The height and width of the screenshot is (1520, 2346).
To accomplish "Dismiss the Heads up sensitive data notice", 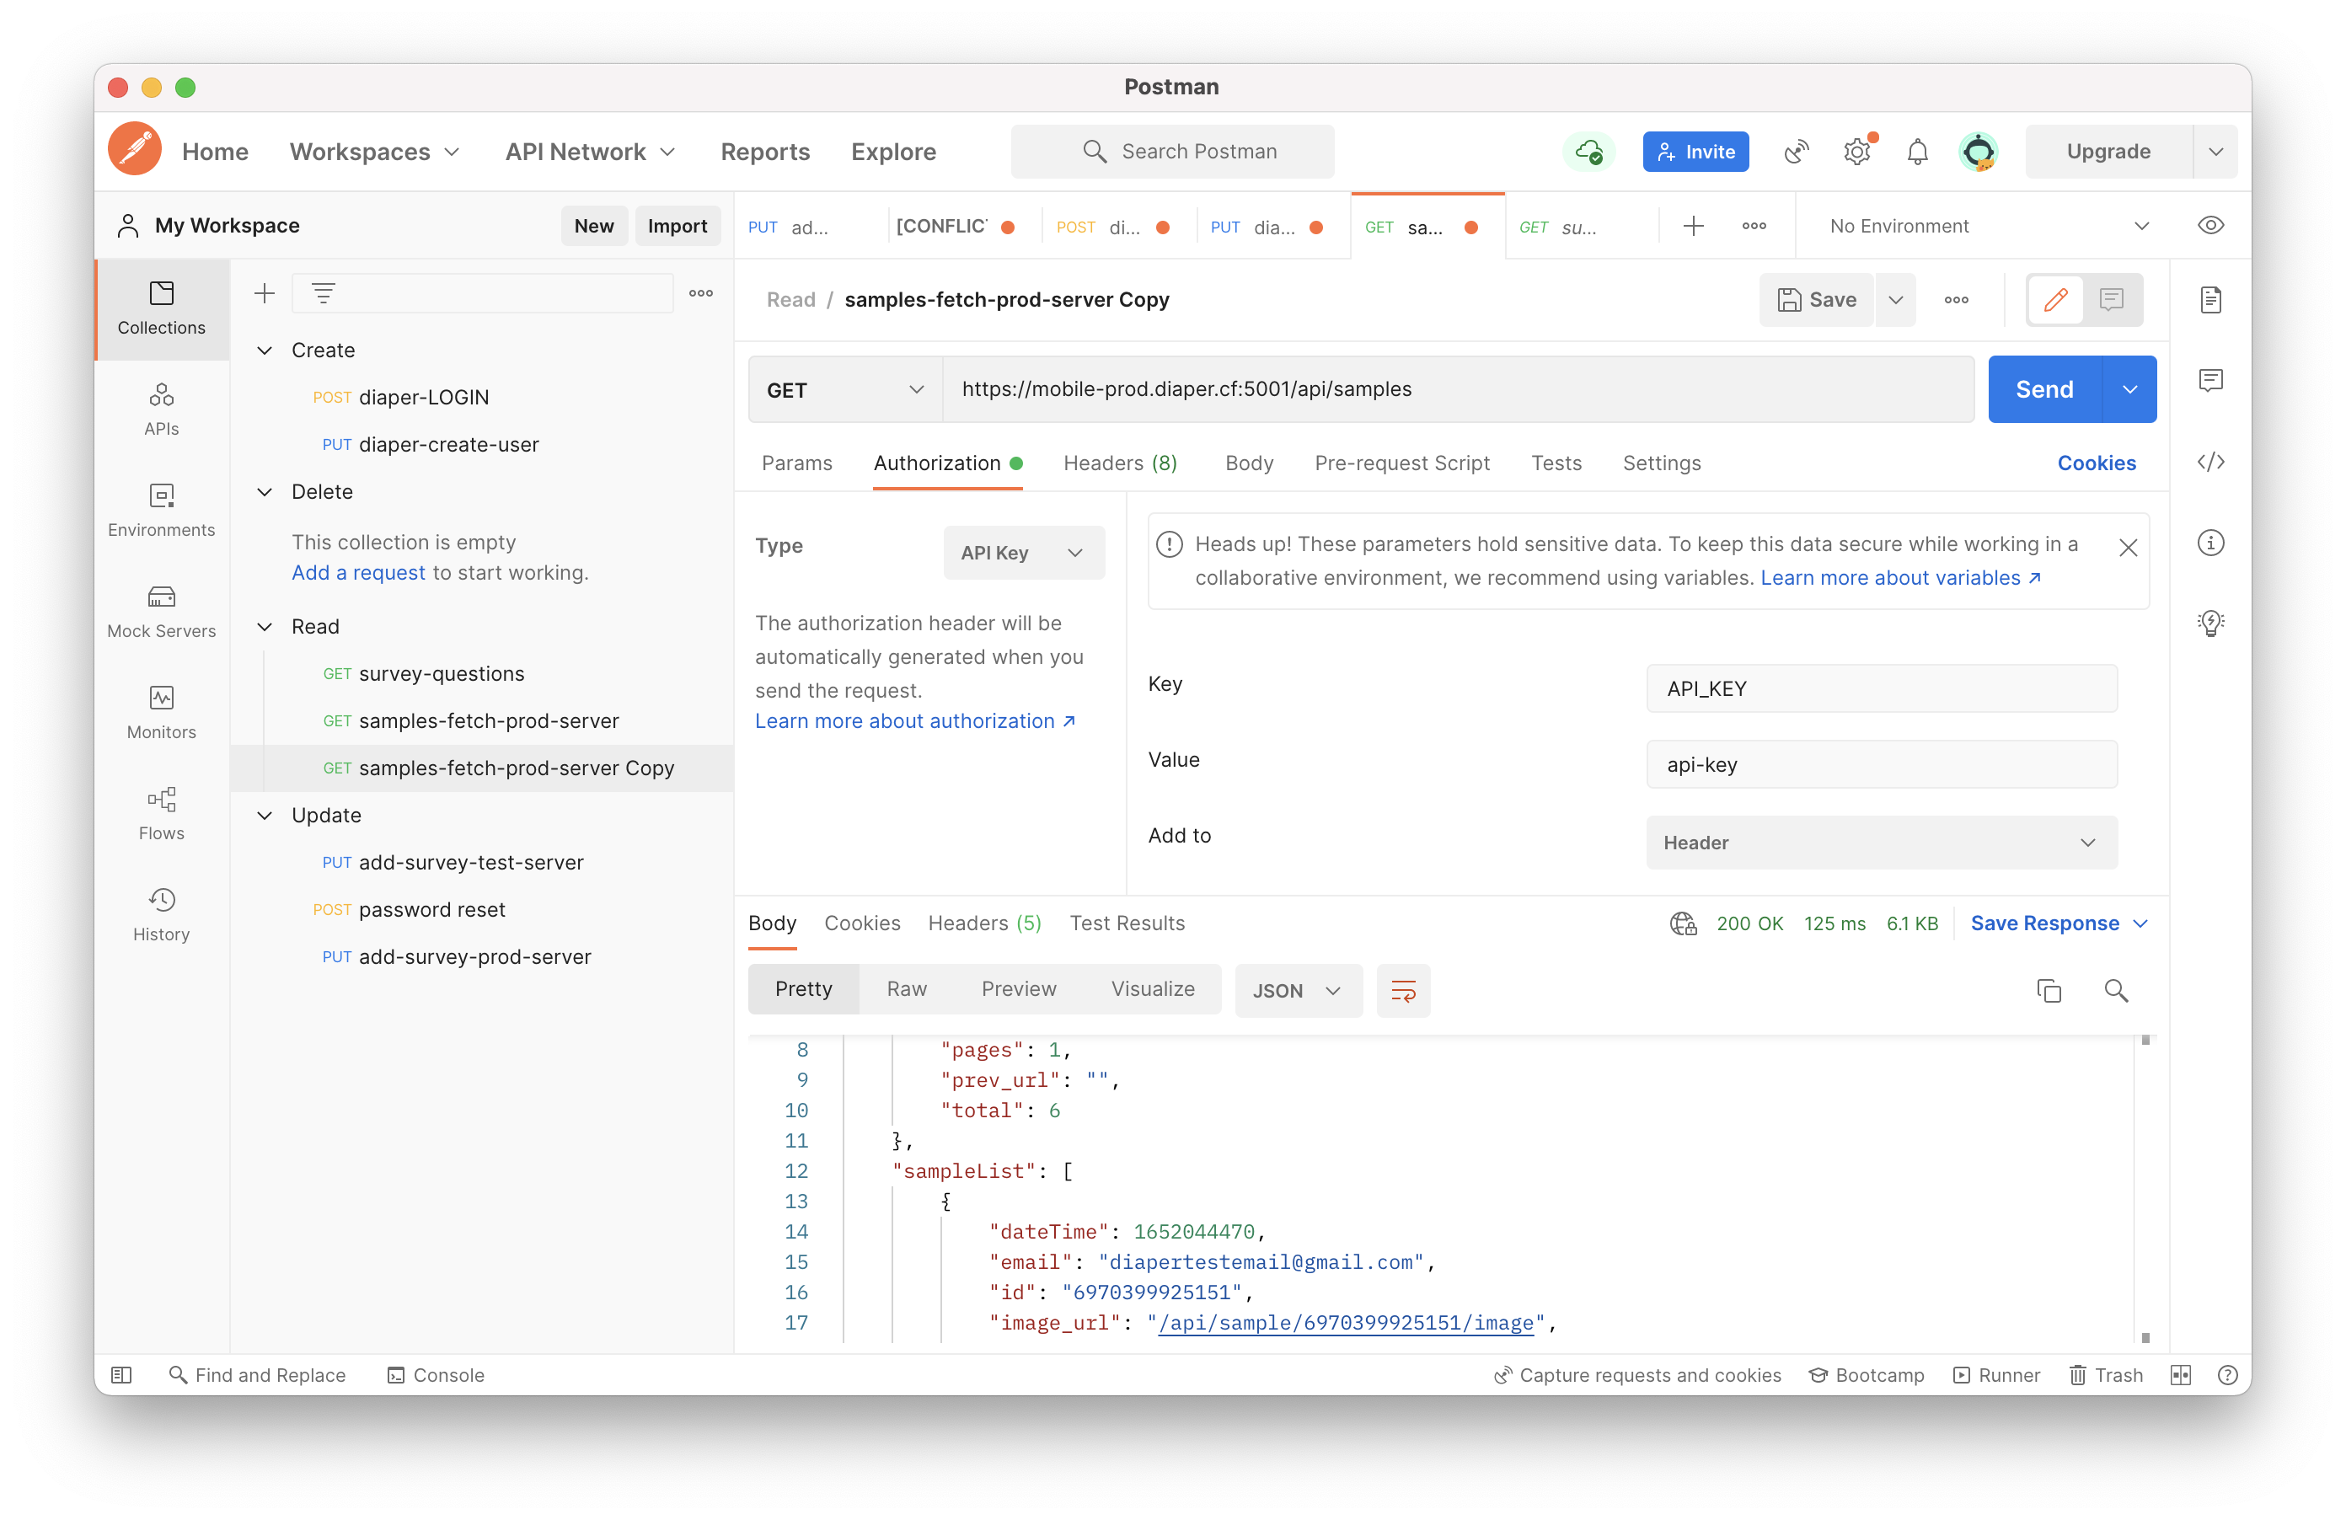I will pyautogui.click(x=2127, y=548).
